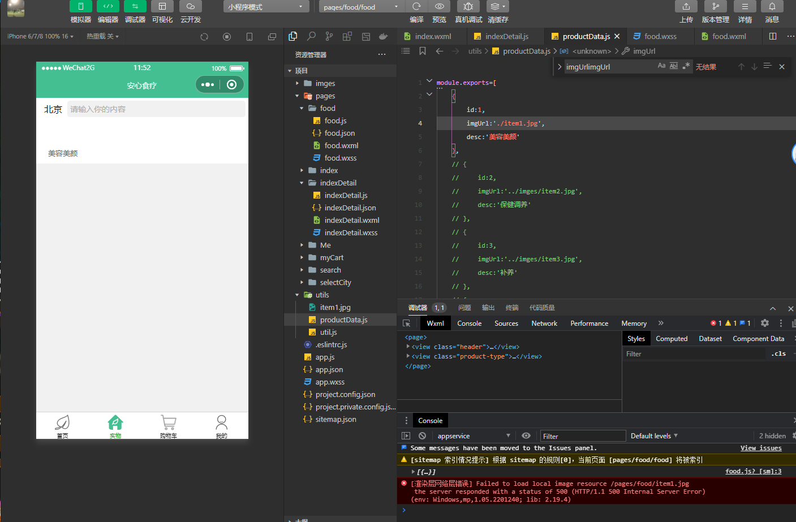Viewport: 796px width, 522px height.
Task: Click the find input containing imgUrlimgUrl
Action: tap(609, 67)
